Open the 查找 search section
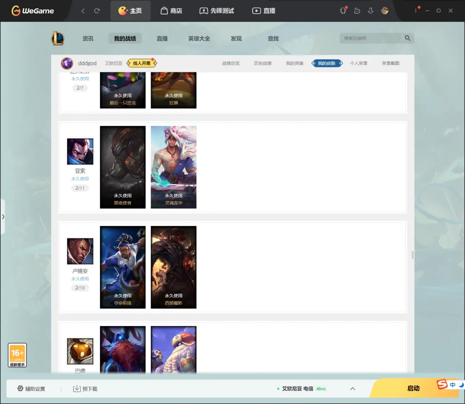This screenshot has height=404, width=465. coord(273,39)
